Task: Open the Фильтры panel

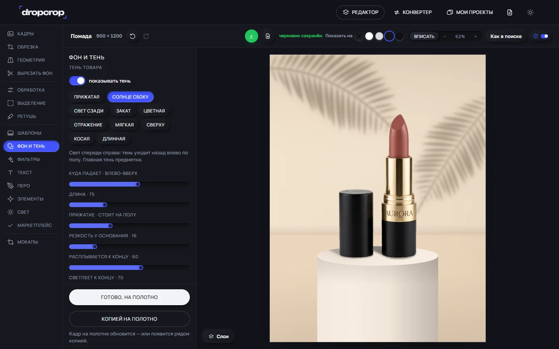Action: pyautogui.click(x=31, y=159)
